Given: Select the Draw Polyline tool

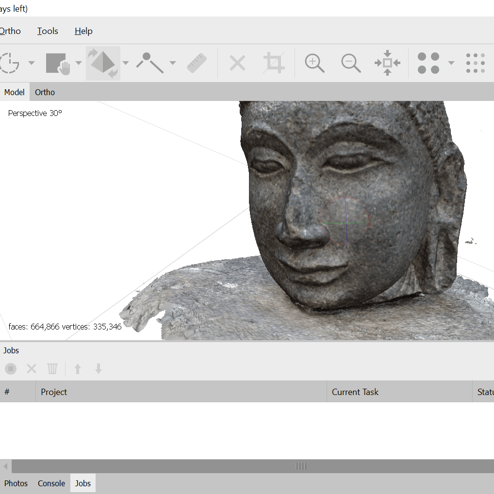Looking at the screenshot, I should coord(150,63).
